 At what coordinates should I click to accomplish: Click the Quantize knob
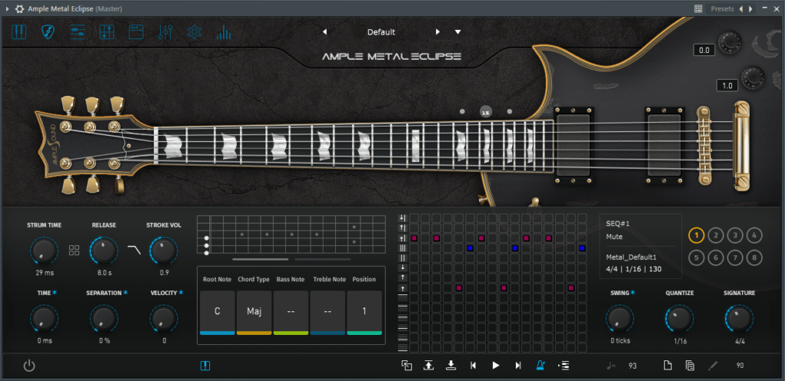click(679, 319)
